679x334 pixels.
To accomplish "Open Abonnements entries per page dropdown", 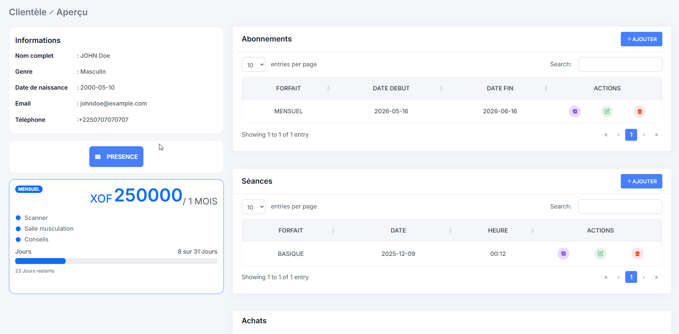I will [254, 64].
